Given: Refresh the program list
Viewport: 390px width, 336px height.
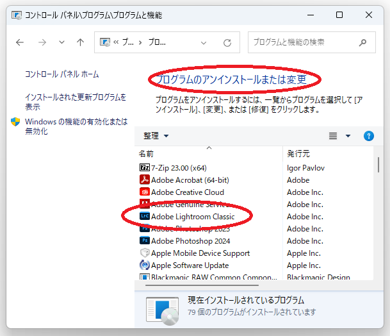Looking at the screenshot, I should point(227,43).
